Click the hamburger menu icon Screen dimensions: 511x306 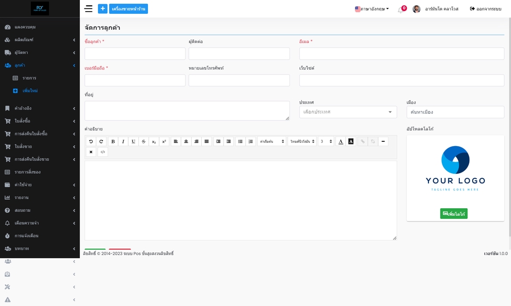(x=88, y=9)
